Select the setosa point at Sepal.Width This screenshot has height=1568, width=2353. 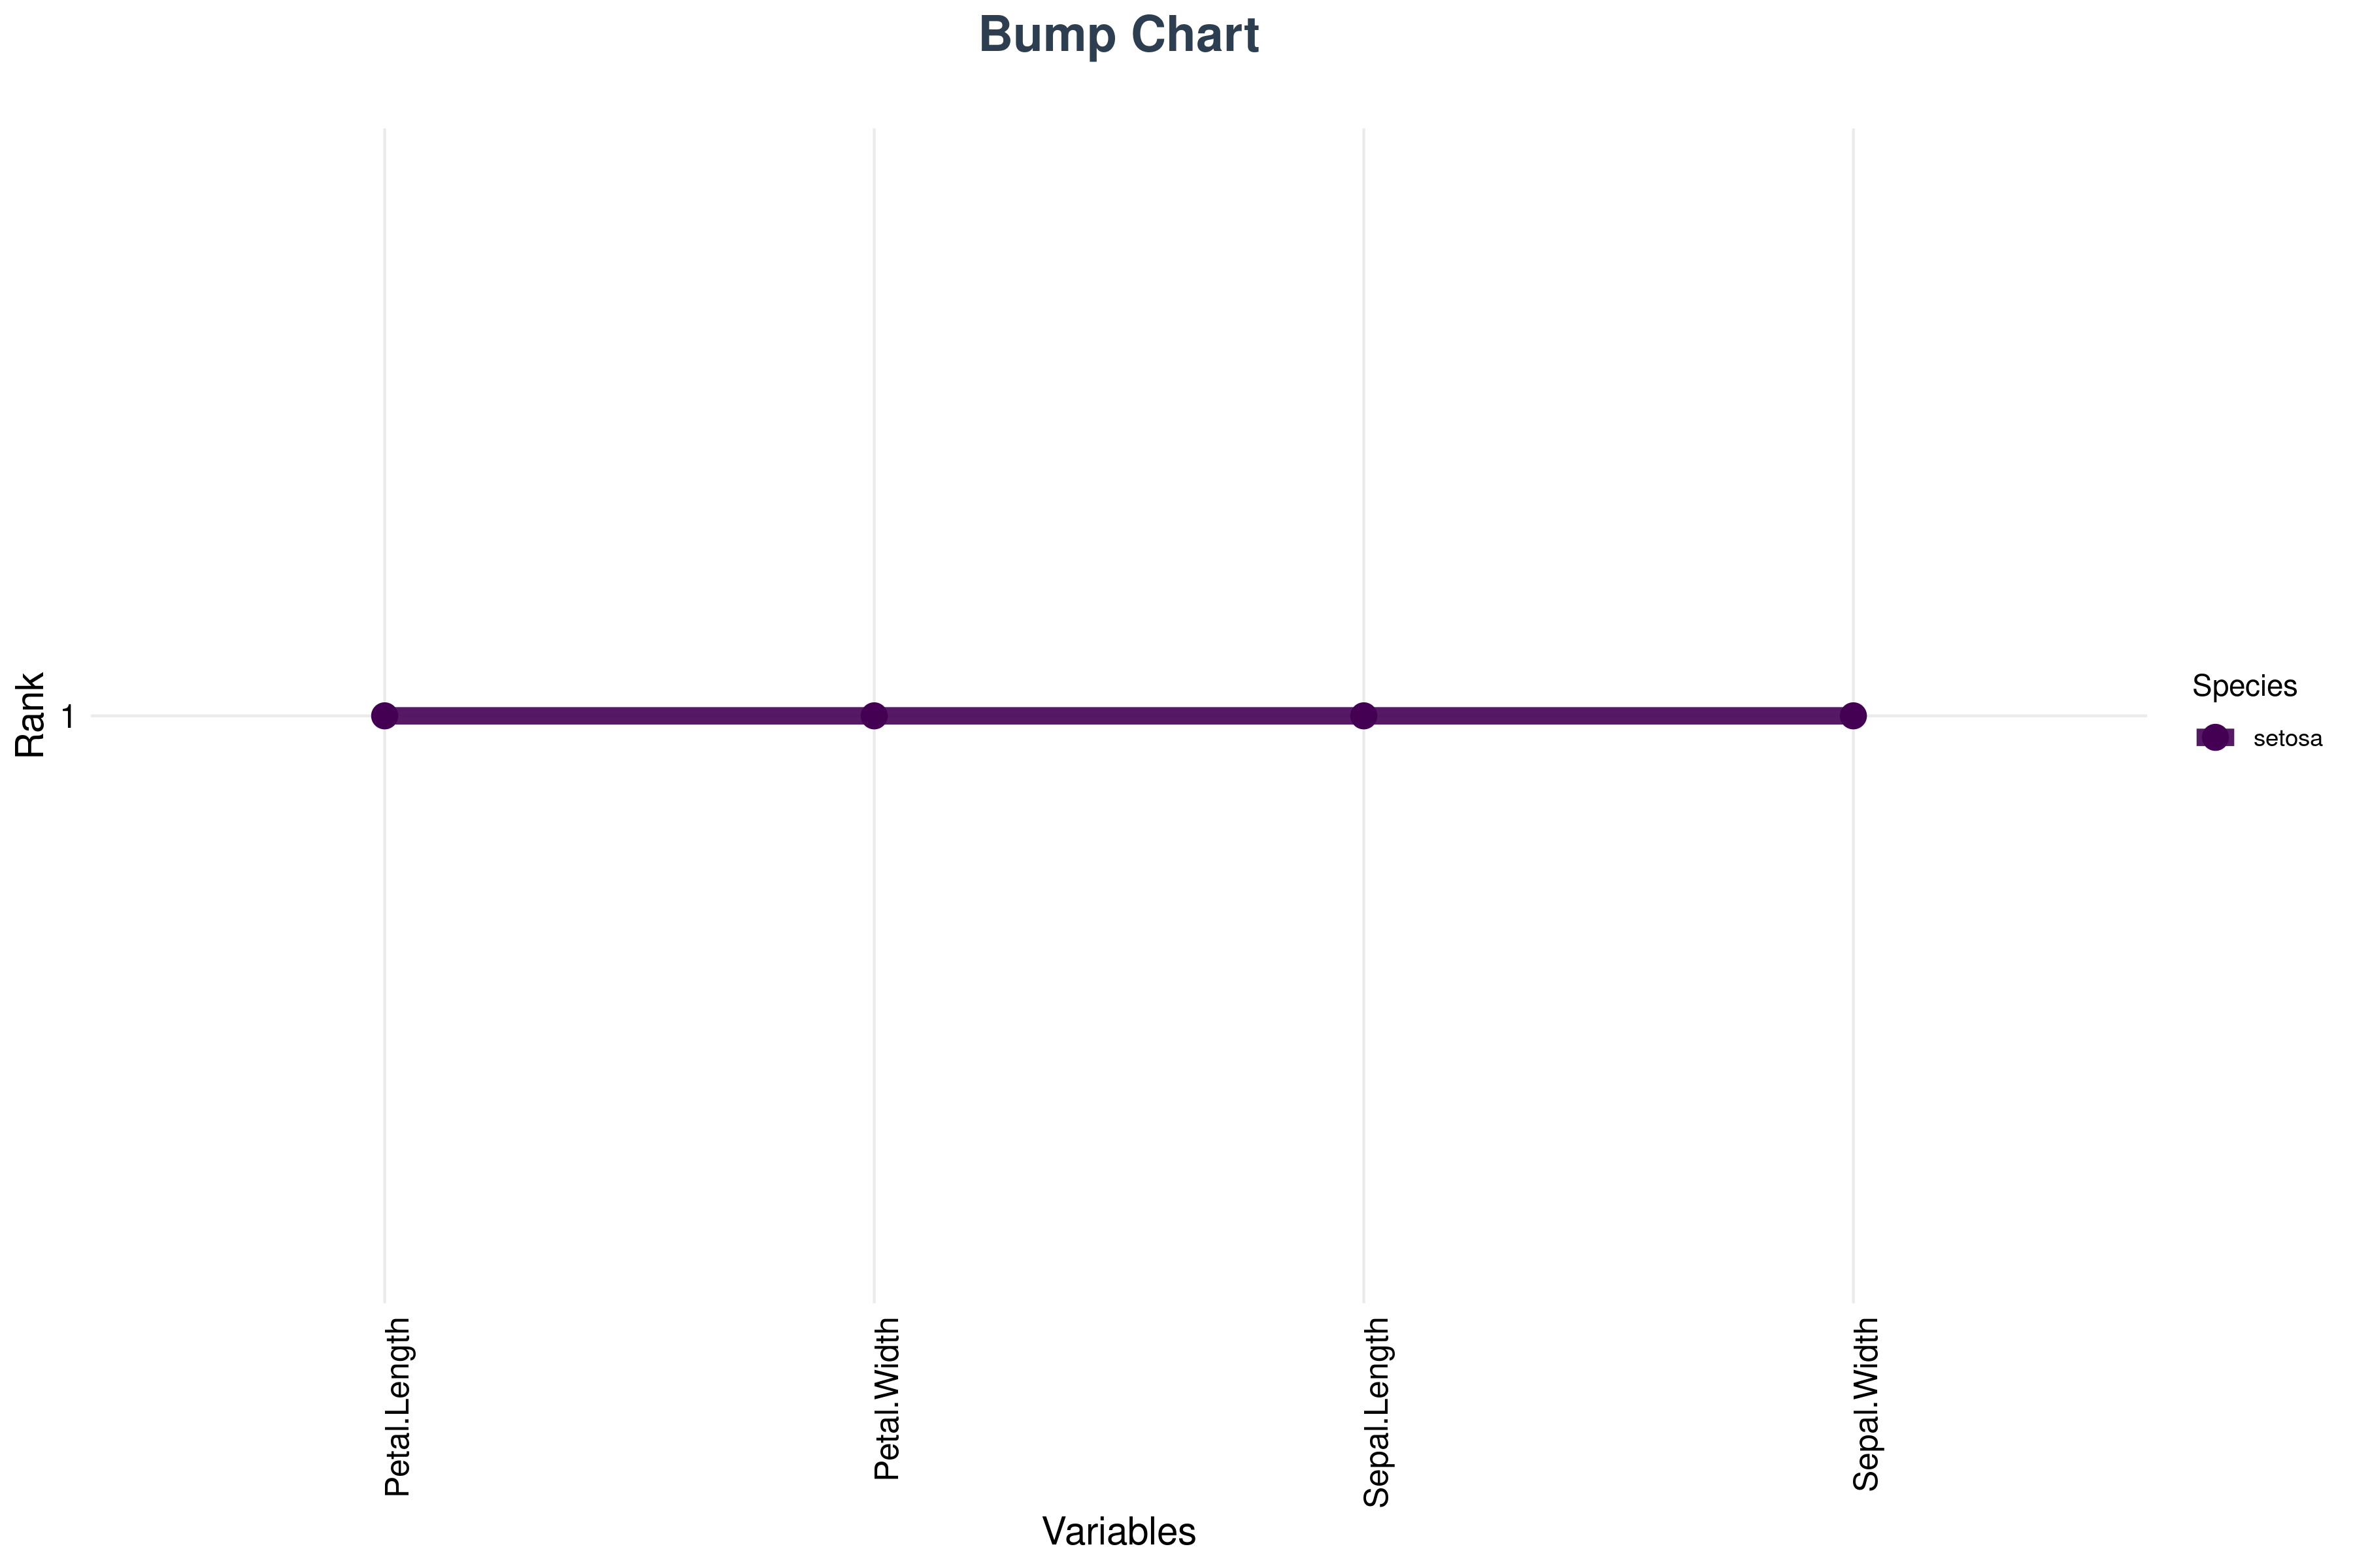pyautogui.click(x=1853, y=716)
